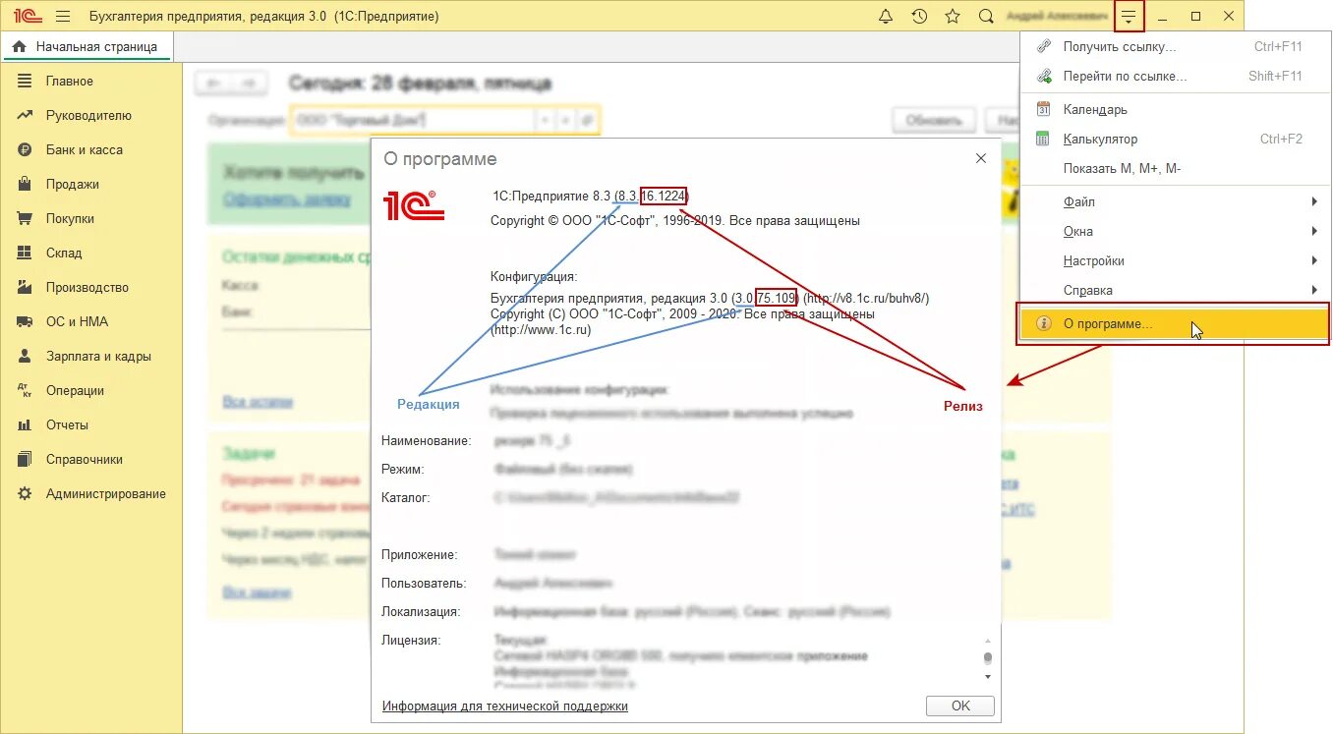1333x734 pixels.
Task: Select О программе menu item
Action: pos(1174,324)
